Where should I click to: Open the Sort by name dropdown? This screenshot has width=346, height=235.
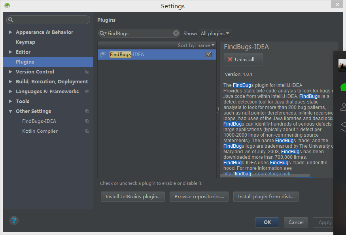196,45
